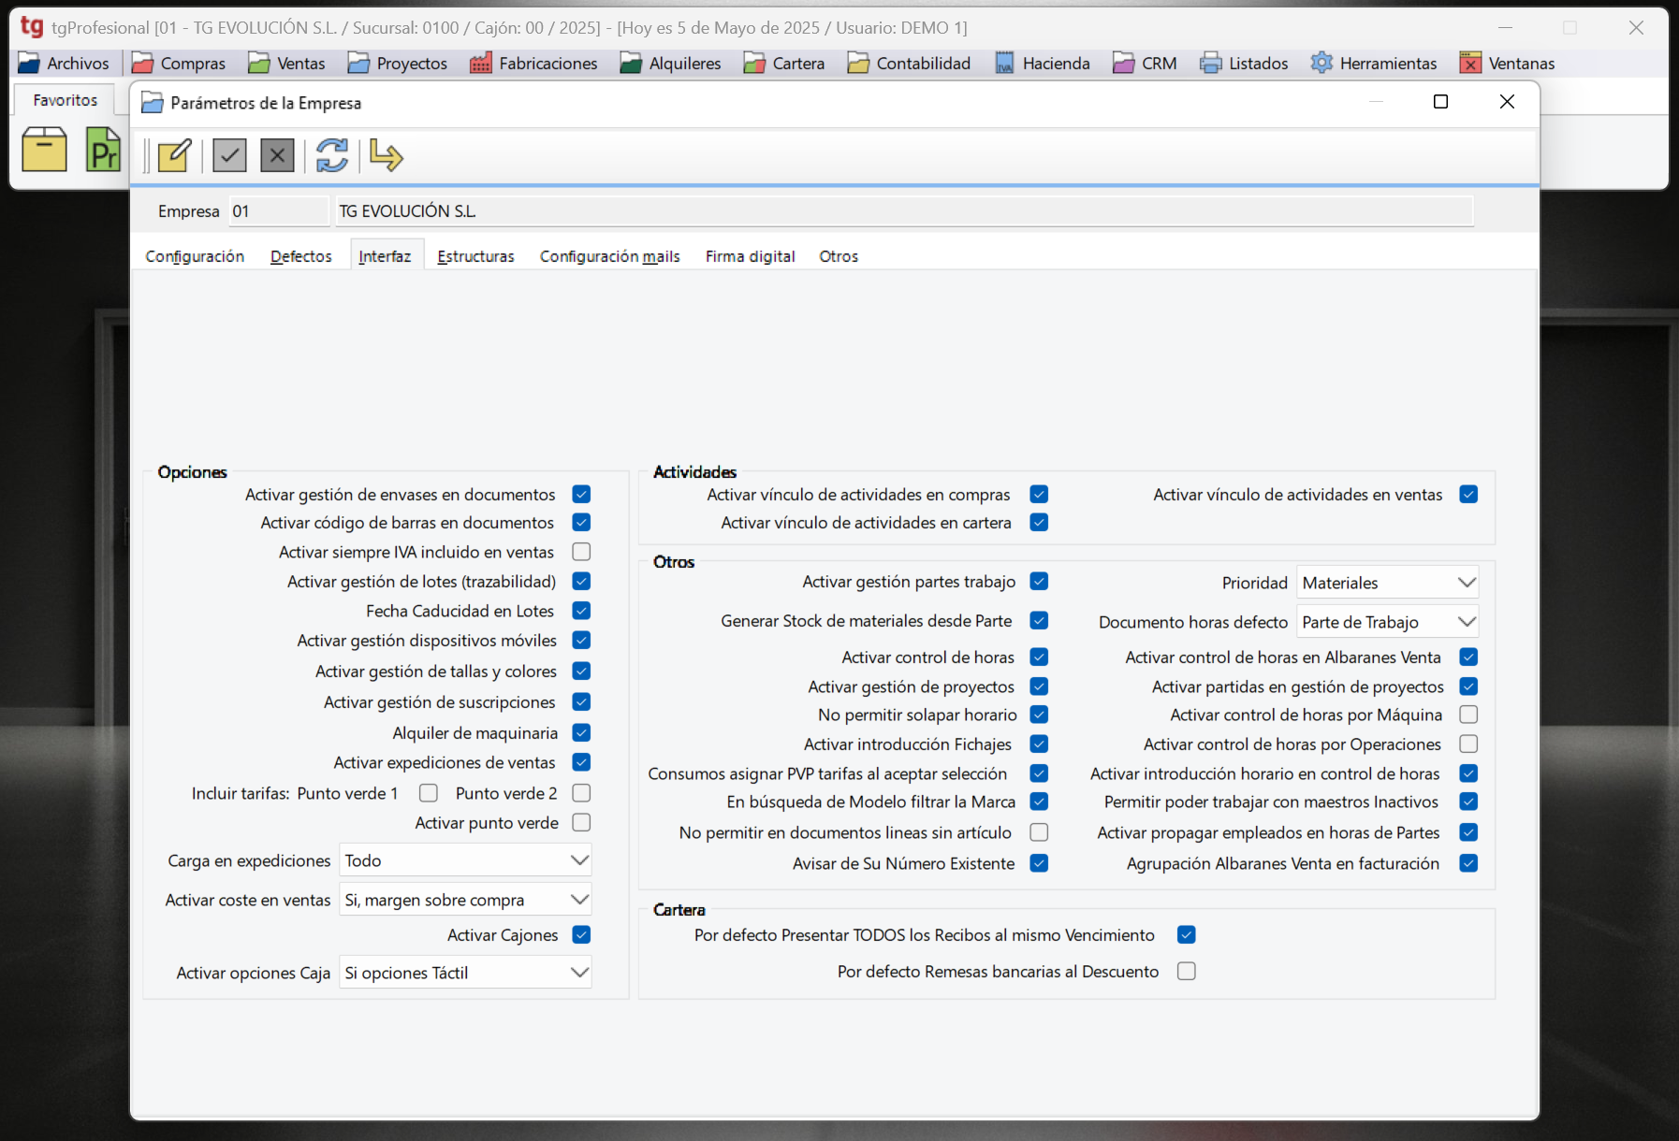Click the edit pencil toolbar icon
1679x1141 pixels.
point(175,155)
